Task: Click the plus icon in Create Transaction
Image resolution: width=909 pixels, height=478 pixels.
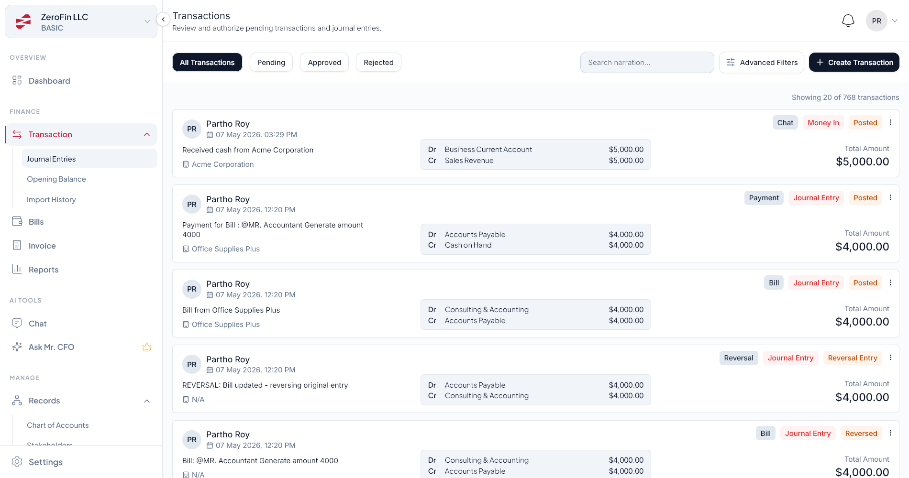Action: pos(820,62)
